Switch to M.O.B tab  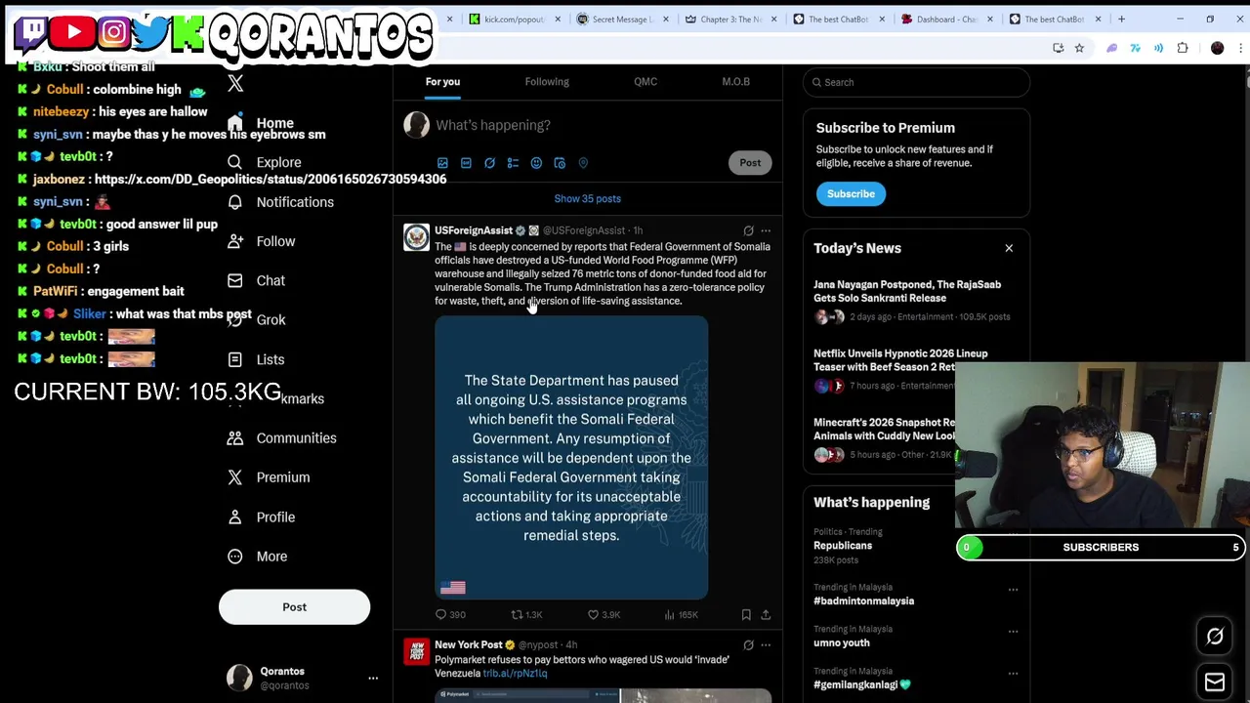pos(735,82)
